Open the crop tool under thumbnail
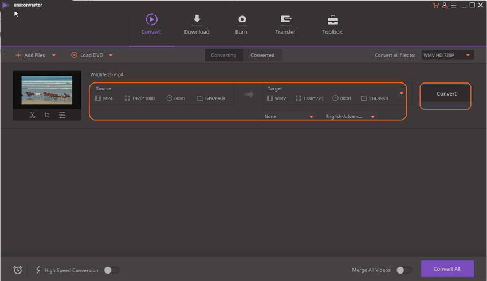This screenshot has width=487, height=281. pyautogui.click(x=47, y=115)
